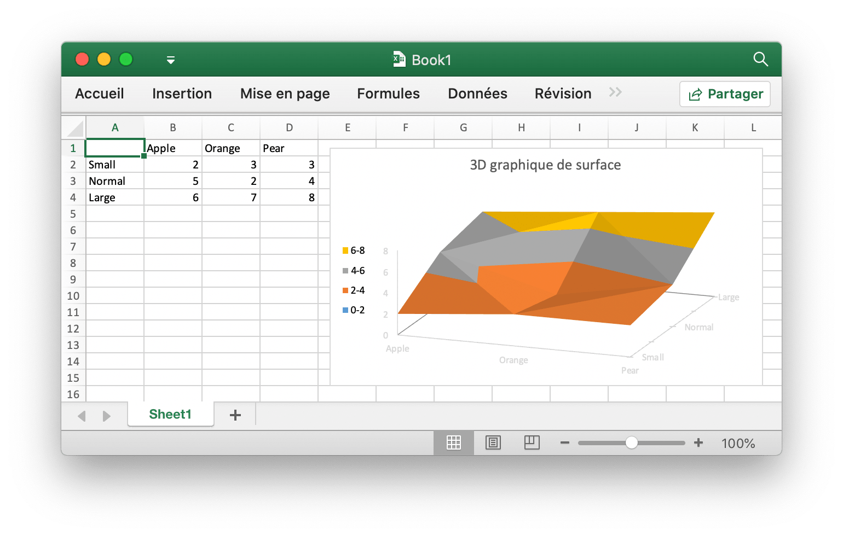Click the zoom out minus icon
843x536 pixels.
point(565,442)
